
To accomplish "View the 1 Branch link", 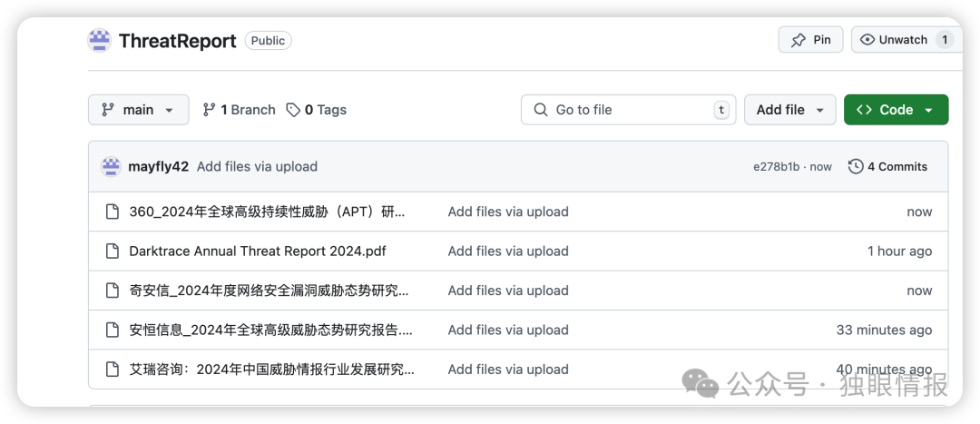I will click(x=239, y=110).
